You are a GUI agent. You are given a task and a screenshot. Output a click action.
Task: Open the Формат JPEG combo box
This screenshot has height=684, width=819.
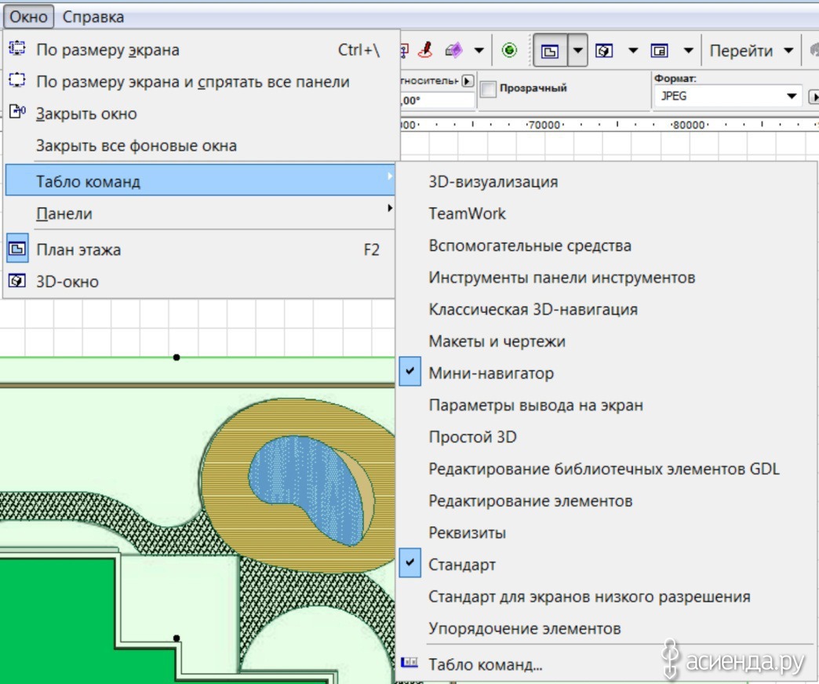[x=728, y=96]
